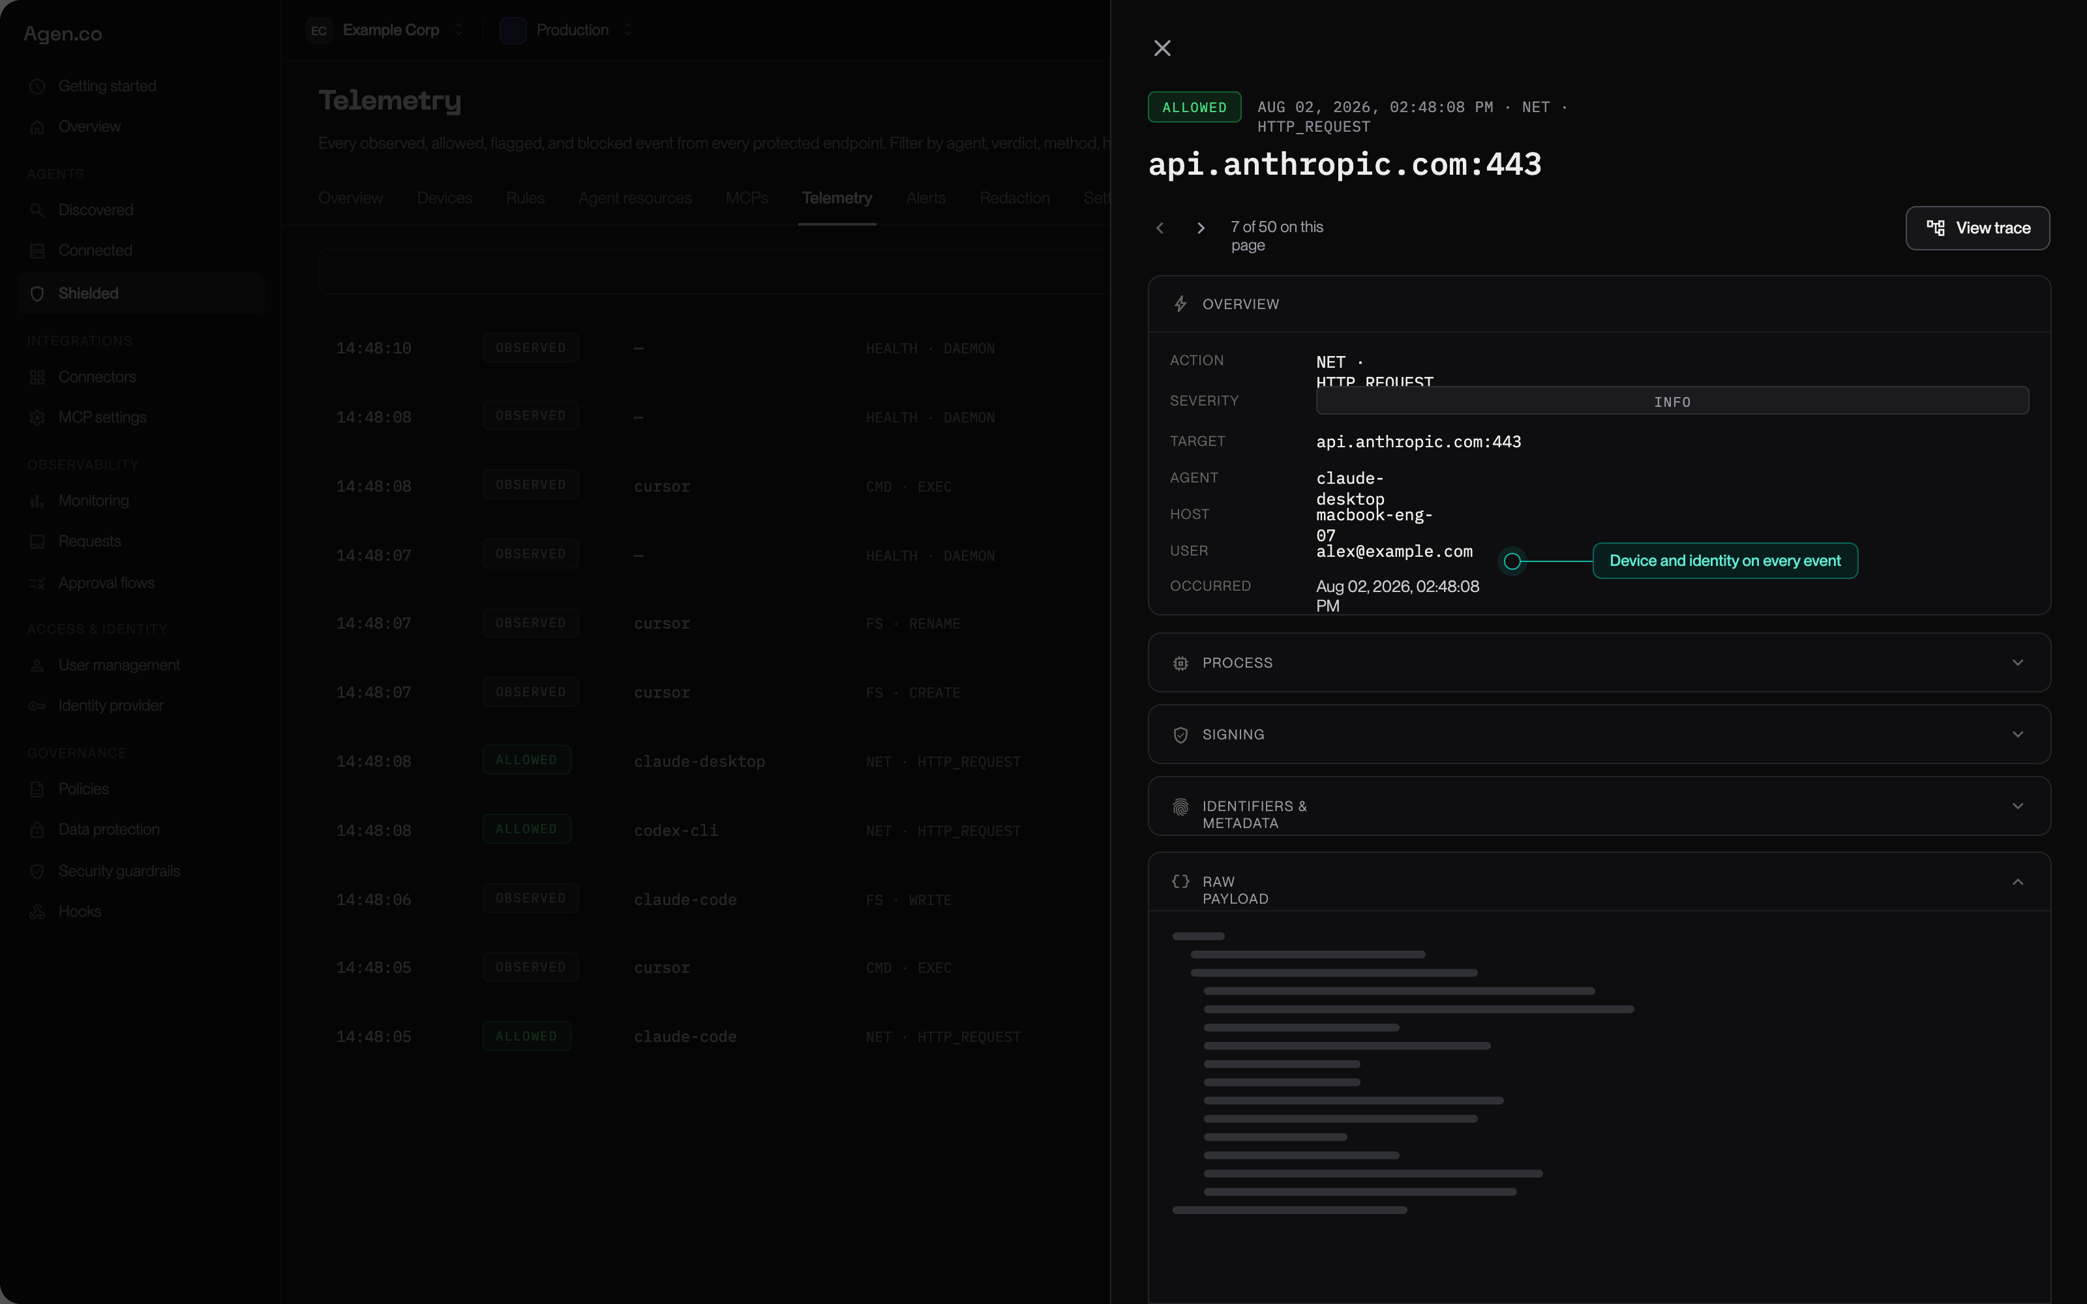Viewport: 2087px width, 1304px height.
Task: Select user alex@example.com value
Action: 1394,551
